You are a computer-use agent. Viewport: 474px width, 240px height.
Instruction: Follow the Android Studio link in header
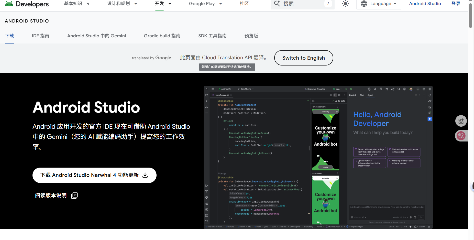coord(425,4)
